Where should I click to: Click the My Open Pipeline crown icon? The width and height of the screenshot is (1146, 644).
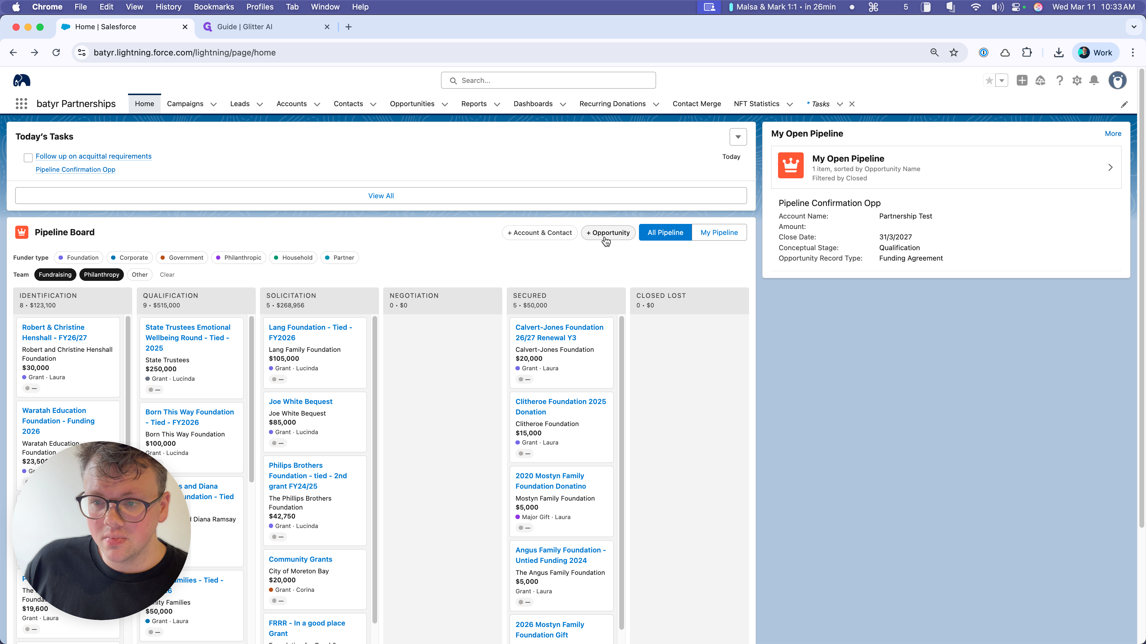tap(791, 165)
